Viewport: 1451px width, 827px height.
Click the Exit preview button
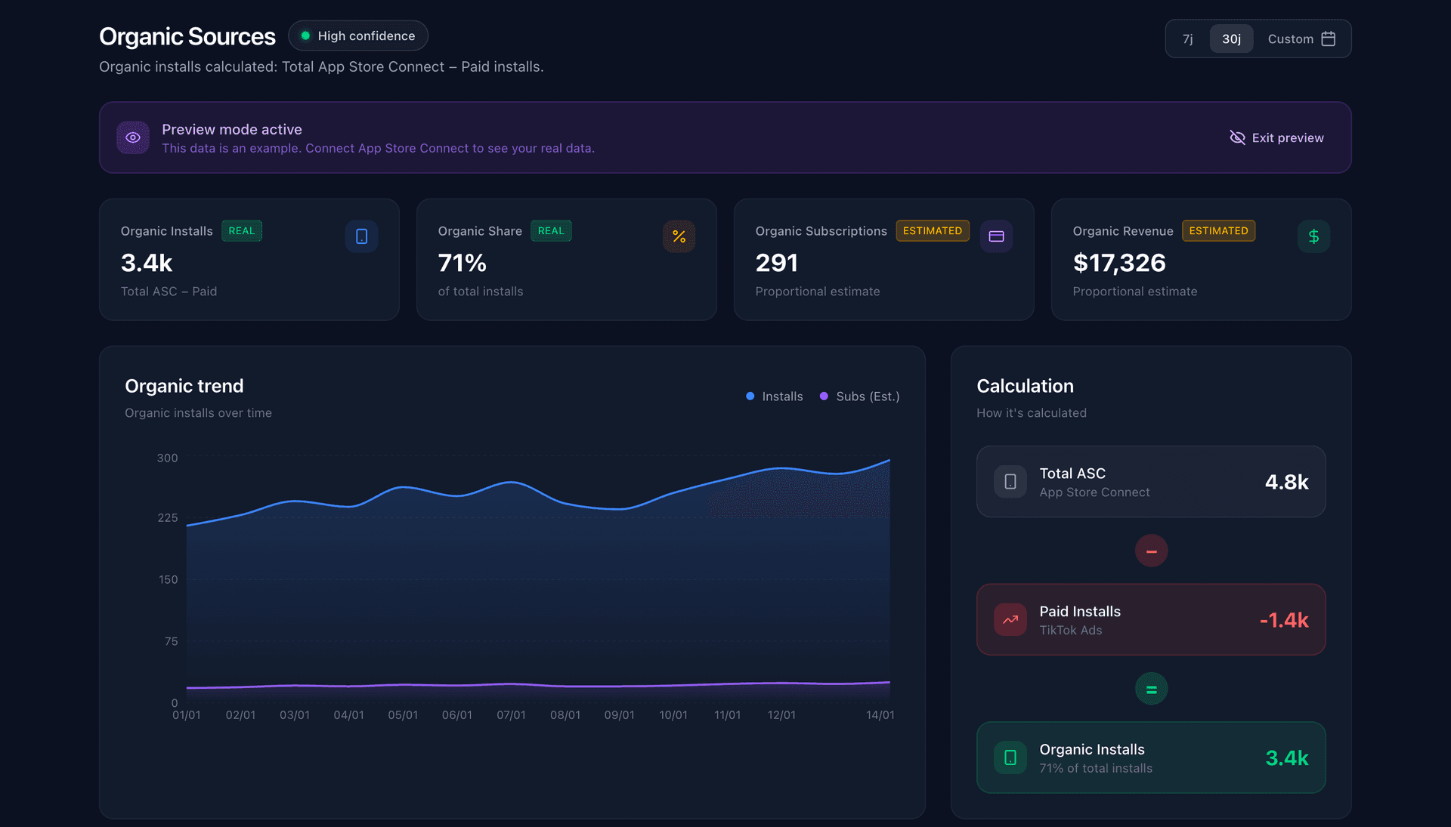tap(1276, 137)
